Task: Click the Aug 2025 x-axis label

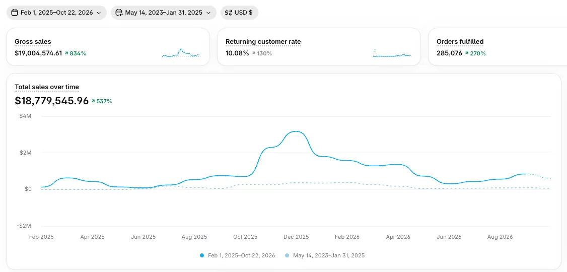Action: point(194,237)
